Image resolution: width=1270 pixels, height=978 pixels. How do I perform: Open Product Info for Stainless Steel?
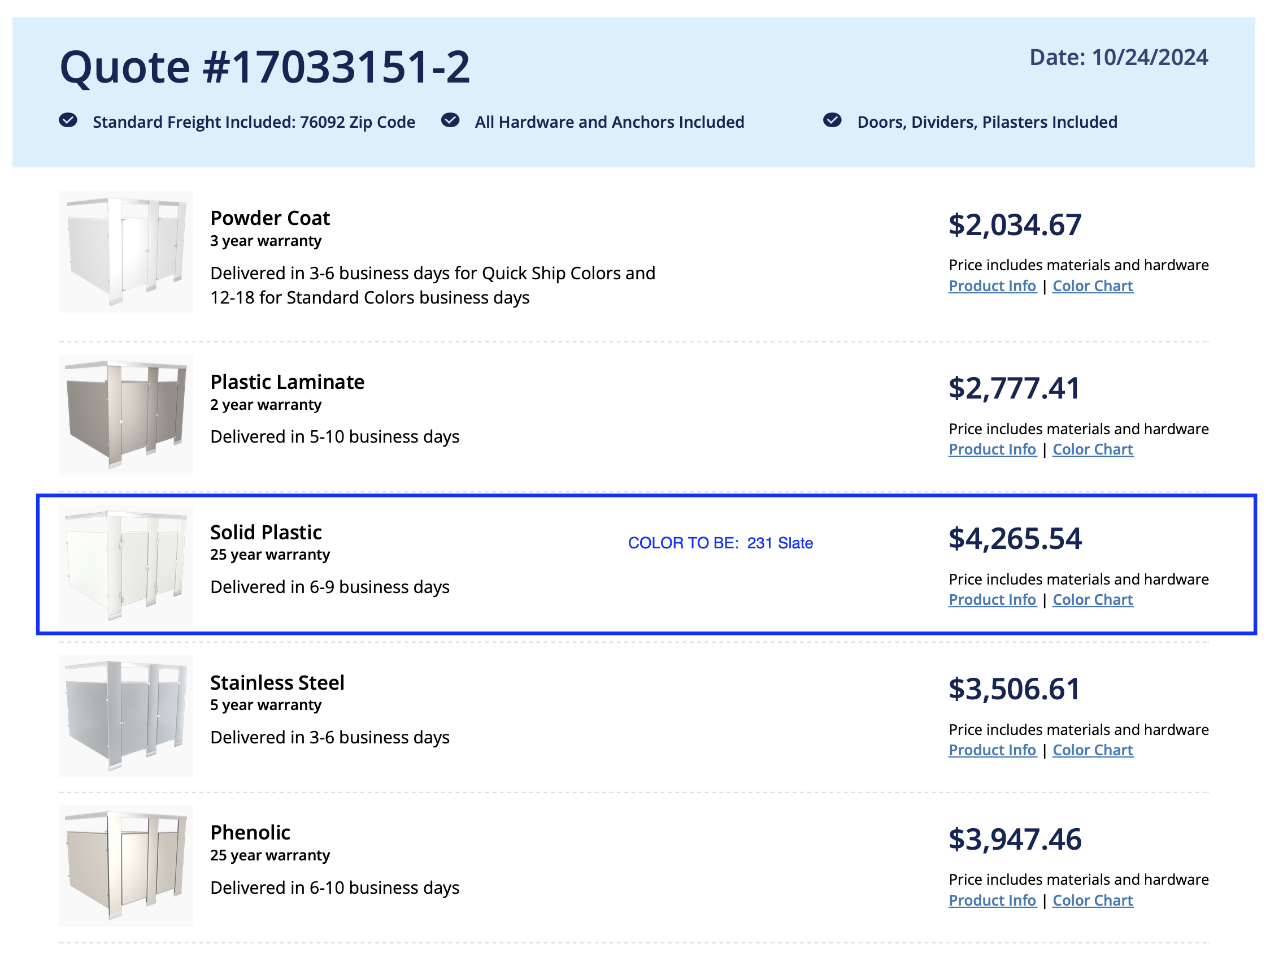(x=992, y=751)
